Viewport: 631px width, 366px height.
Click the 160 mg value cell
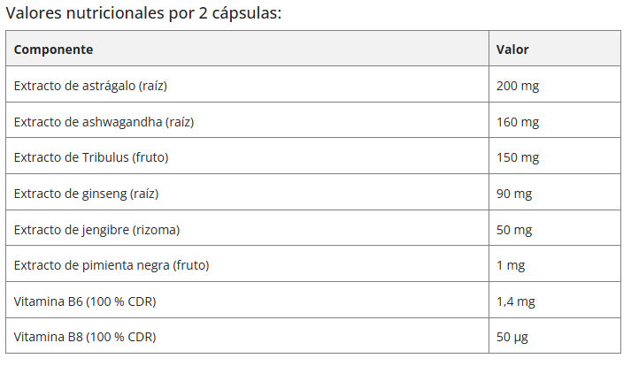(555, 120)
